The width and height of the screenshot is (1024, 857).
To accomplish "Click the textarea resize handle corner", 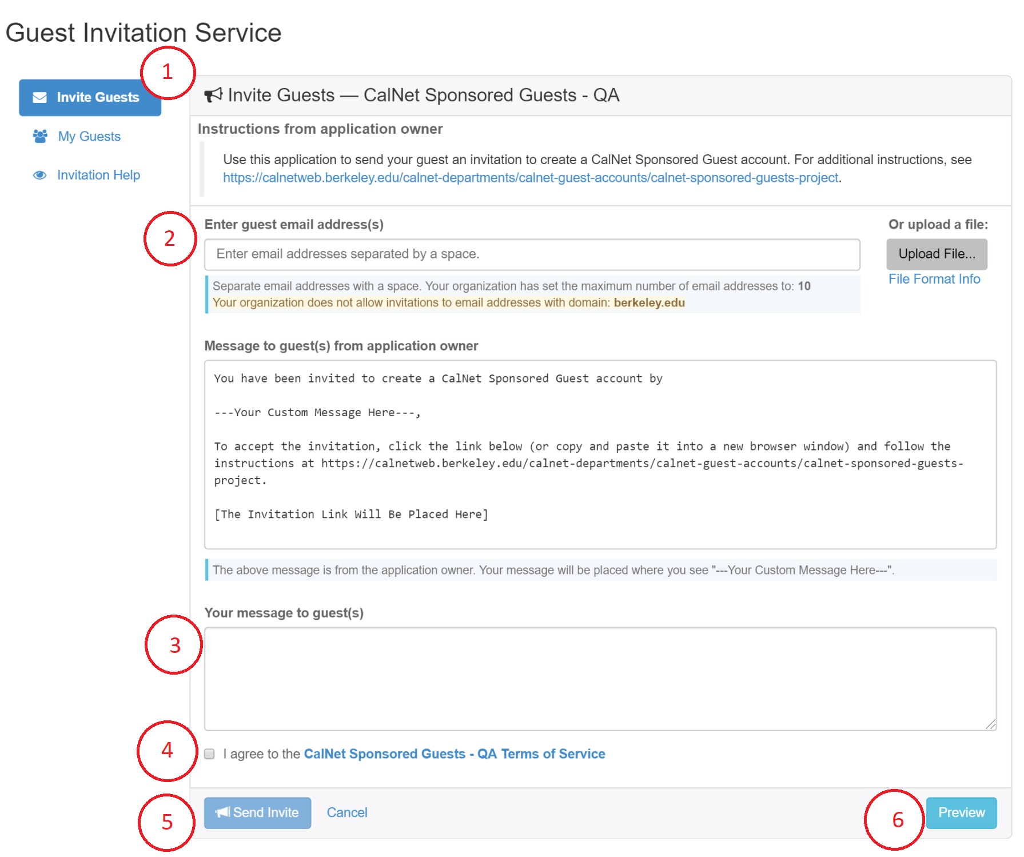I will pyautogui.click(x=991, y=724).
